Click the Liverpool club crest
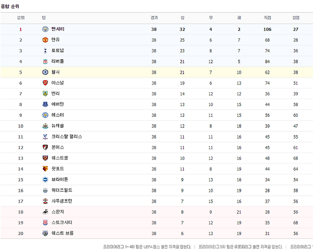This screenshot has height=251, width=313. 45,61
